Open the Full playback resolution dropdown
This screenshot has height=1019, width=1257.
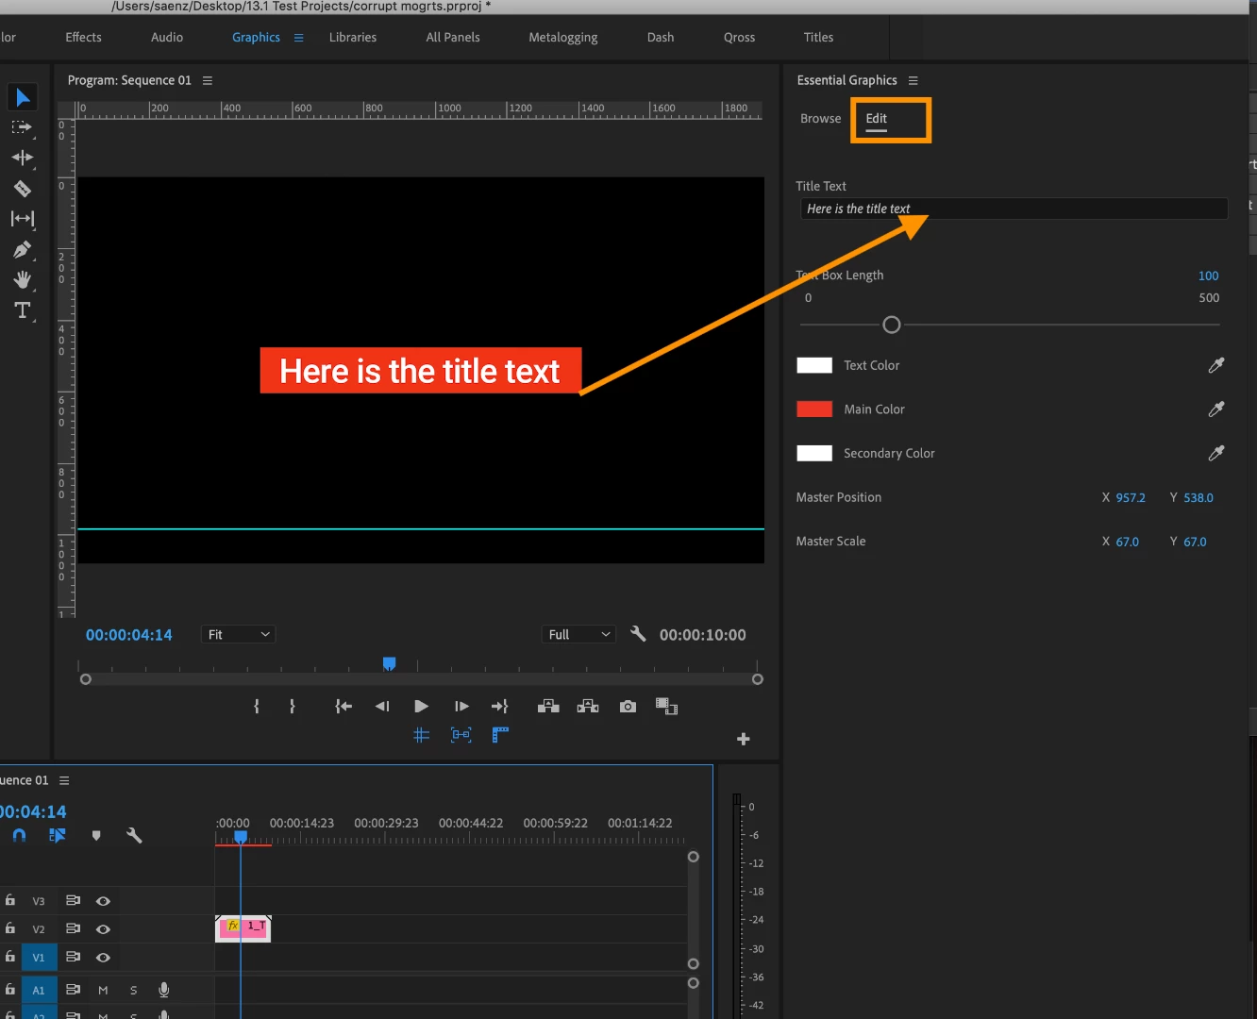pos(578,634)
